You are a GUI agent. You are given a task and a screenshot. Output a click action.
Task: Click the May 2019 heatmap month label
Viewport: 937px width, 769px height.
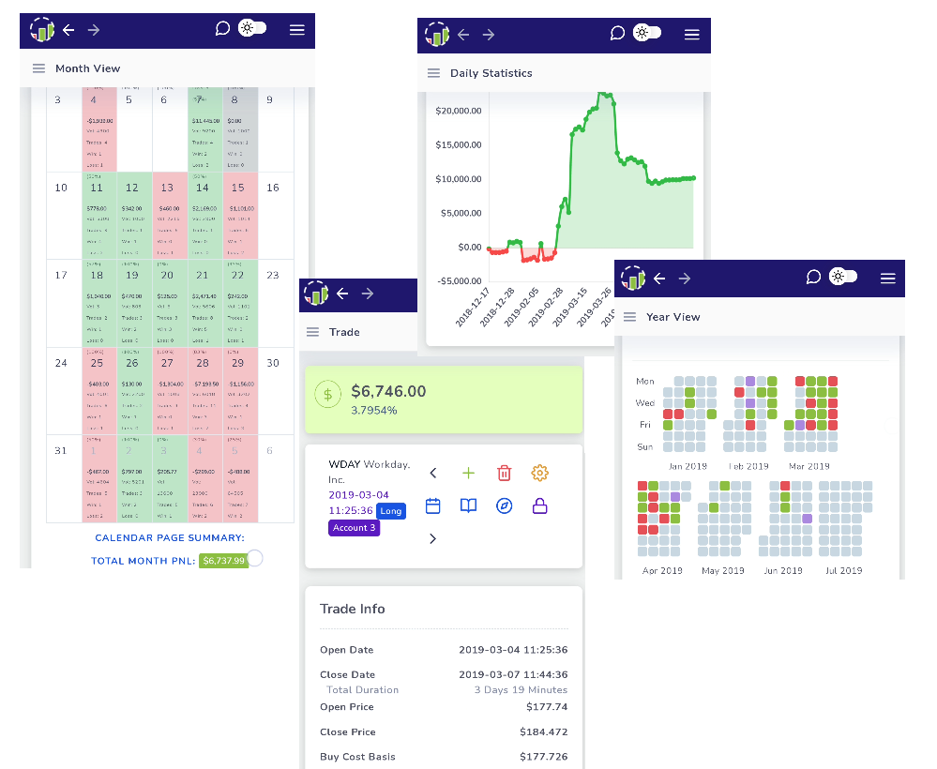click(723, 570)
